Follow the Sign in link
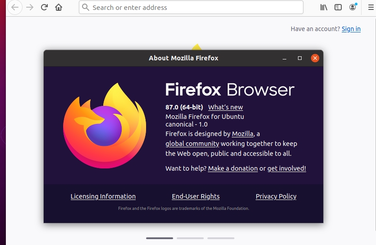 click(351, 29)
